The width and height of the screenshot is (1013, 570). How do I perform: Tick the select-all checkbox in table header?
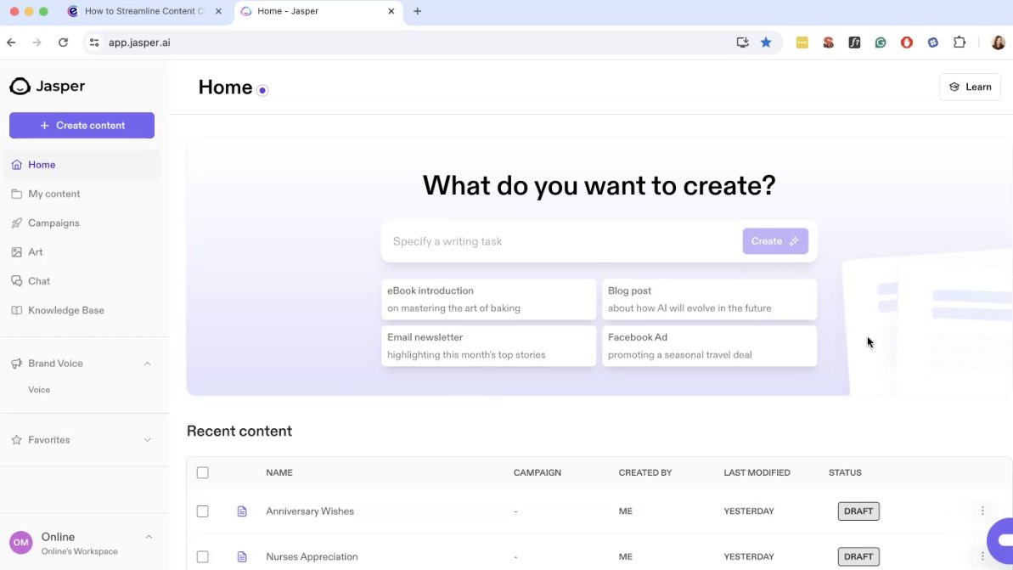(202, 473)
